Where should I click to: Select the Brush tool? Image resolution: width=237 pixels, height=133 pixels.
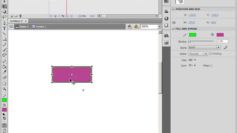tap(4, 50)
